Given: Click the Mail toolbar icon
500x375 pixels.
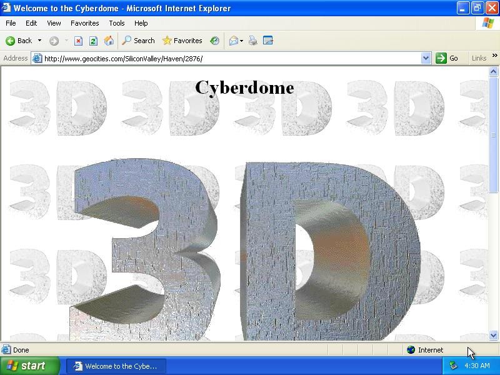Looking at the screenshot, I should (234, 41).
